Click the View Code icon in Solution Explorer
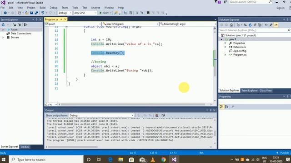The image size is (291, 163). click(266, 25)
